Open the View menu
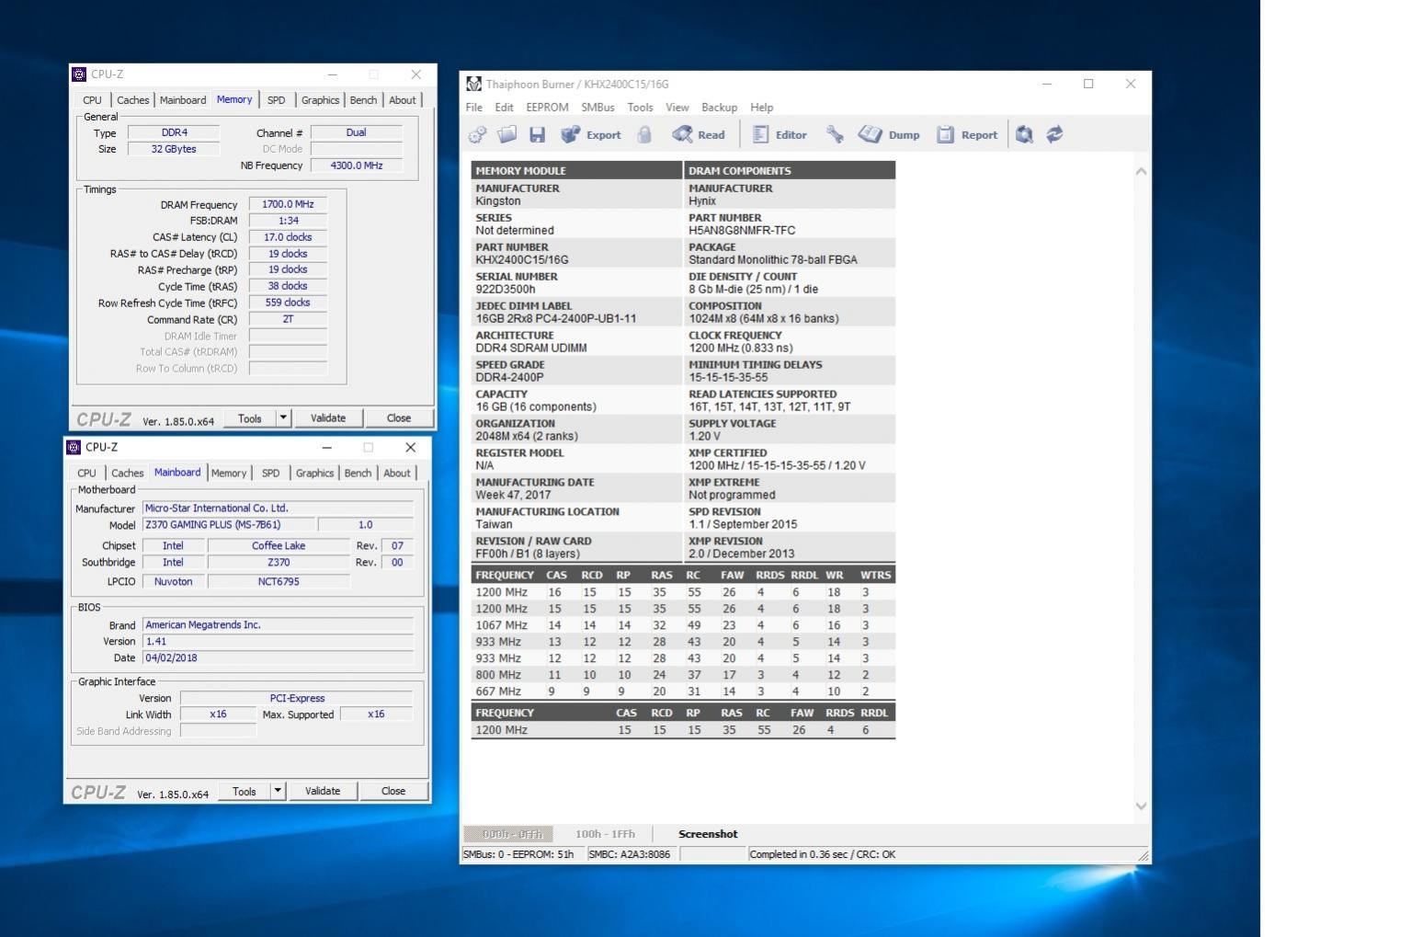The width and height of the screenshot is (1411, 937). point(677,108)
